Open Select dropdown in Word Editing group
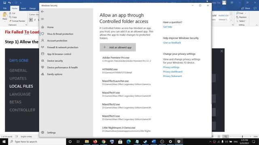 (x=241, y=21)
